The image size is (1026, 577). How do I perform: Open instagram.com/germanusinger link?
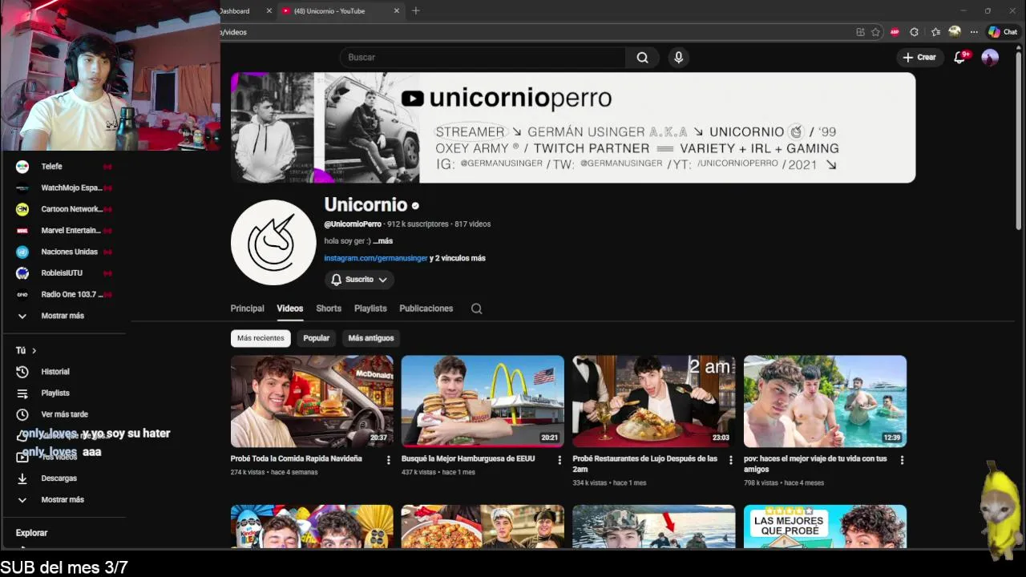[376, 259]
